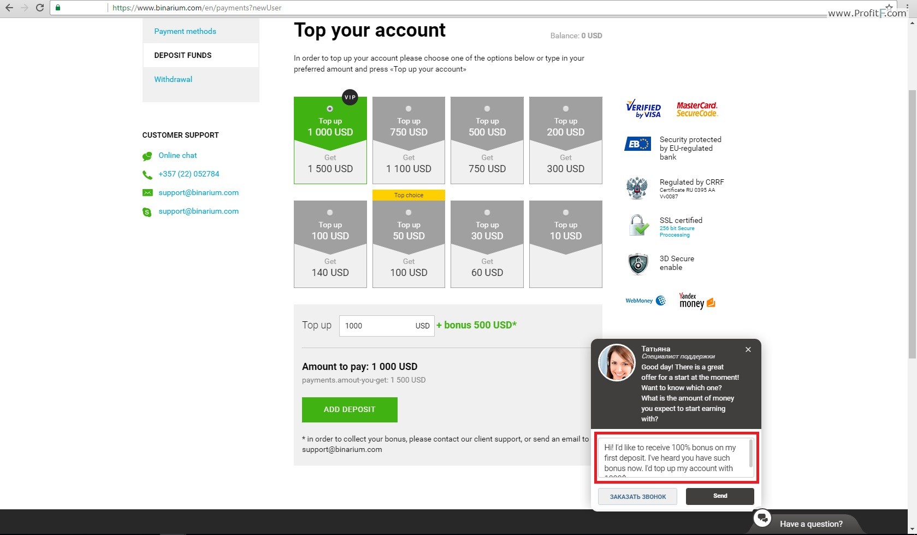Click the chat message box scrollbar
The height and width of the screenshot is (535, 917).
pos(751,454)
